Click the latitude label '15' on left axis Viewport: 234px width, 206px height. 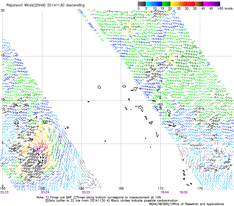pos(3,55)
